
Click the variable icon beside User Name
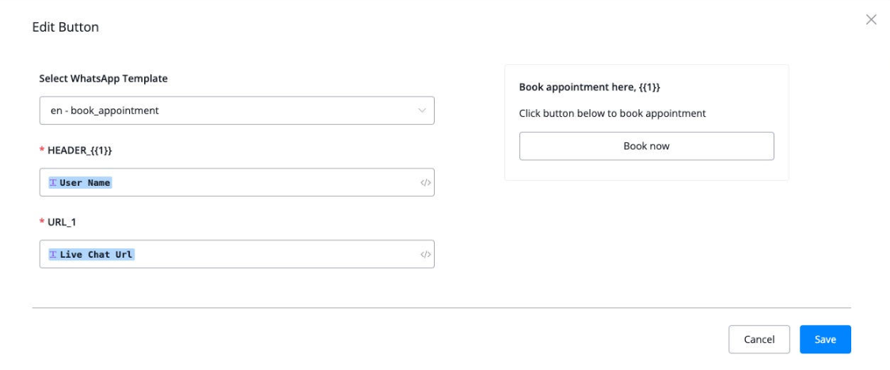pyautogui.click(x=53, y=183)
